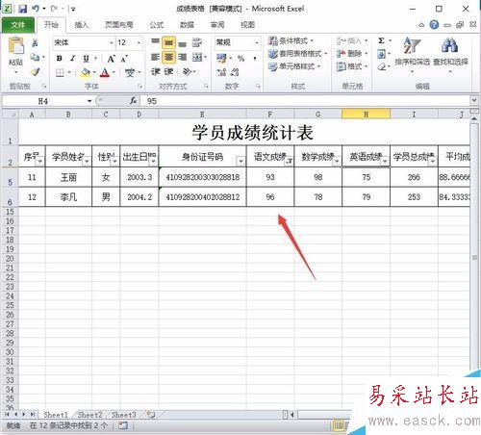This screenshot has width=481, height=435.
Task: Switch to the Page Layout tab
Action: [119, 25]
